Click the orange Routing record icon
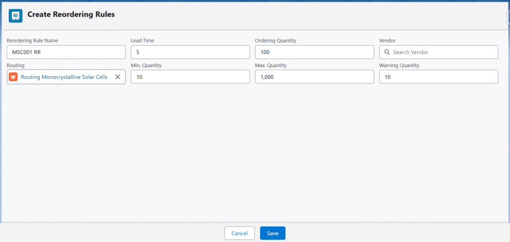510x242 pixels. pyautogui.click(x=13, y=77)
